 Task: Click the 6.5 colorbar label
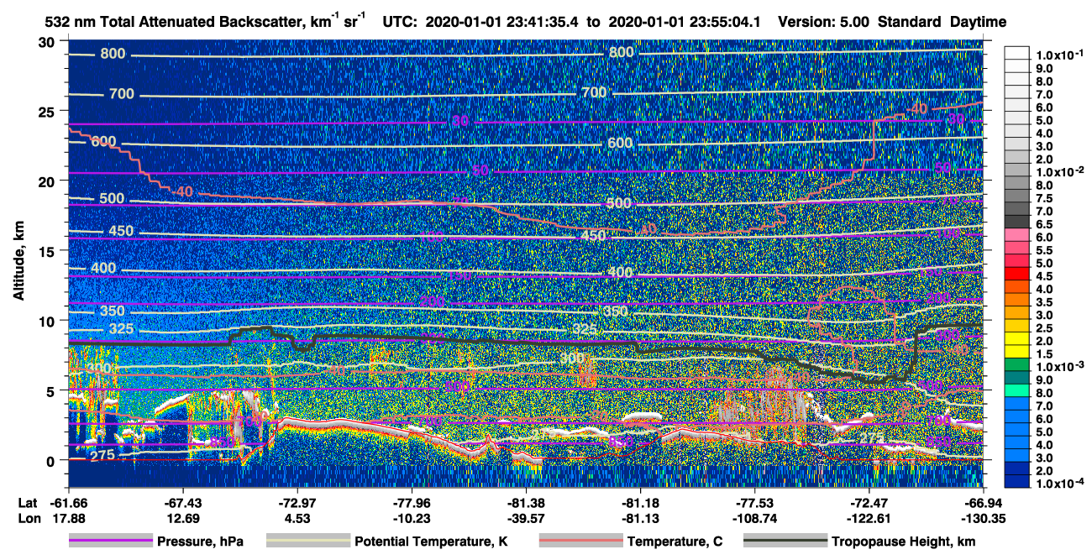click(x=1042, y=224)
